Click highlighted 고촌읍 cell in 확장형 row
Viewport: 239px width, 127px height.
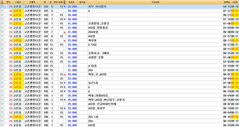pos(18,41)
